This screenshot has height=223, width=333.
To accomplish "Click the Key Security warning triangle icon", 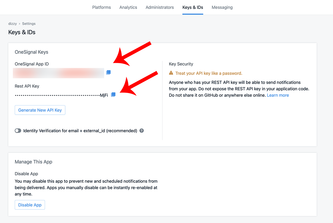I will 171,73.
